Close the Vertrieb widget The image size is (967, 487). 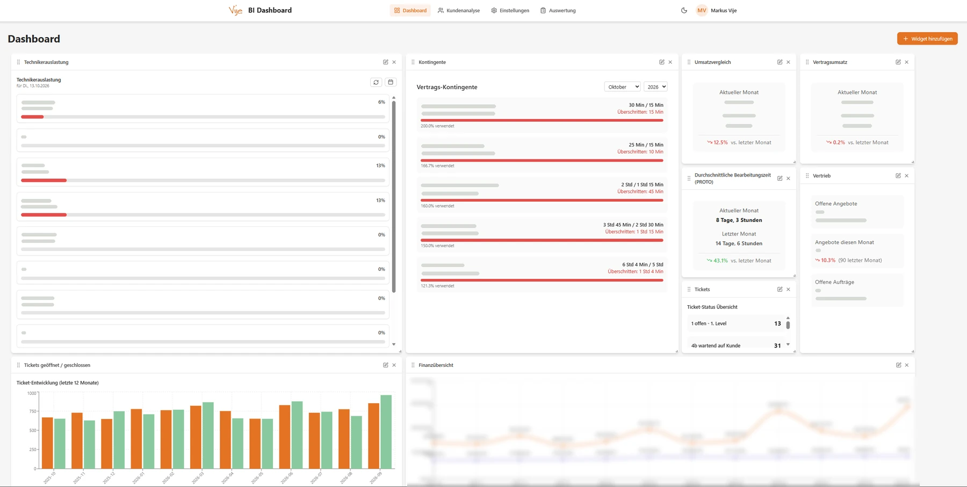pyautogui.click(x=907, y=176)
